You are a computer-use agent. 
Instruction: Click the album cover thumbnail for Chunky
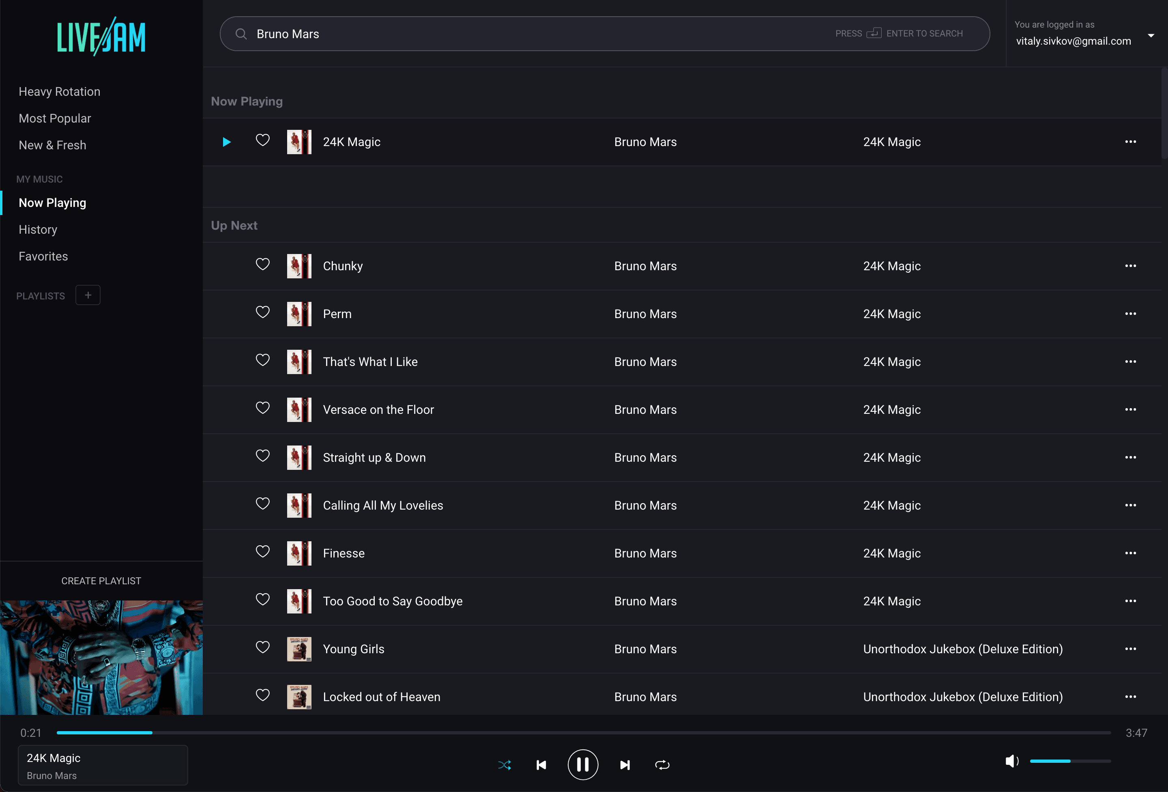click(299, 266)
